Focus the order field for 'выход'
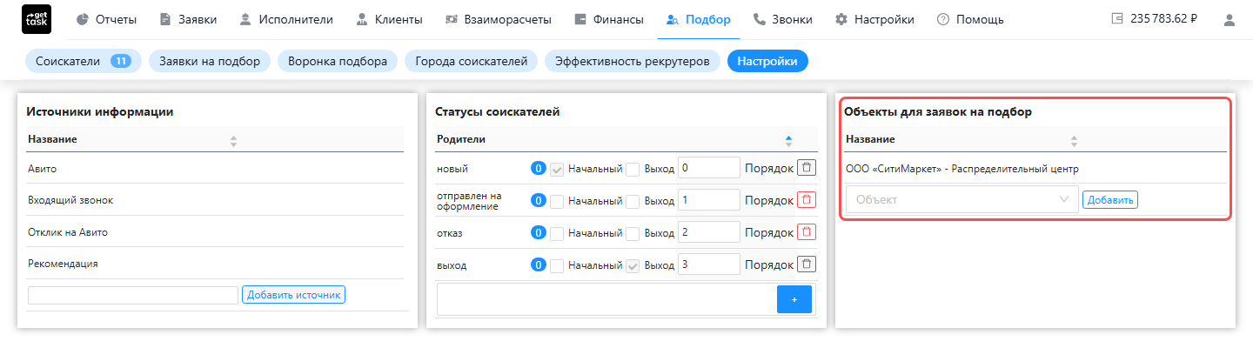This screenshot has width=1253, height=348. (x=708, y=264)
